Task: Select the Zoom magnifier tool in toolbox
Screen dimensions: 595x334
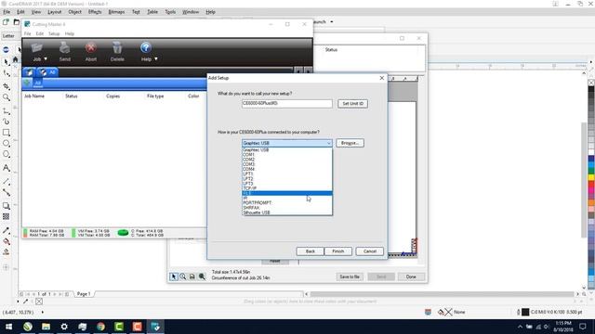Action: (7, 97)
